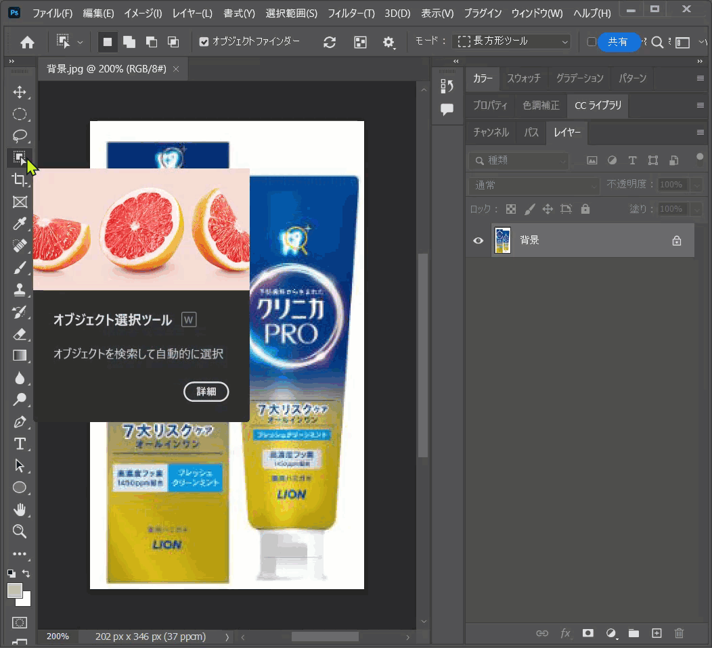Image resolution: width=712 pixels, height=648 pixels.
Task: Open the レイヤー(L) menu
Action: [x=192, y=13]
